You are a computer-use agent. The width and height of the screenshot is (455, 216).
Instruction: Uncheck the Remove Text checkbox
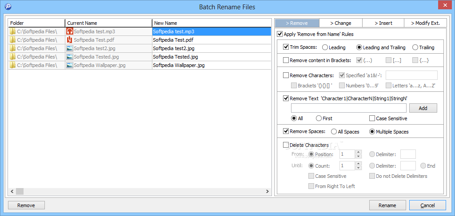pyautogui.click(x=286, y=98)
